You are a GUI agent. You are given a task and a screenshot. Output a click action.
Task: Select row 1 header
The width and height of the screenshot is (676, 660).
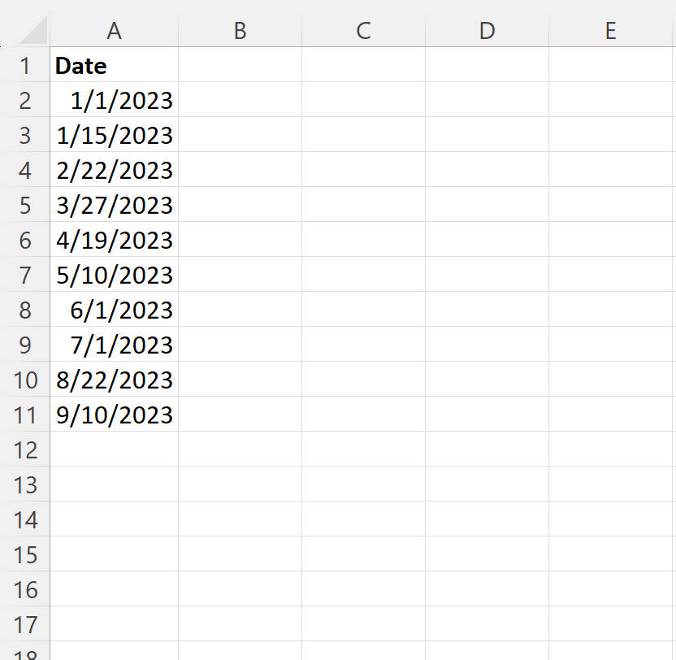[x=26, y=66]
